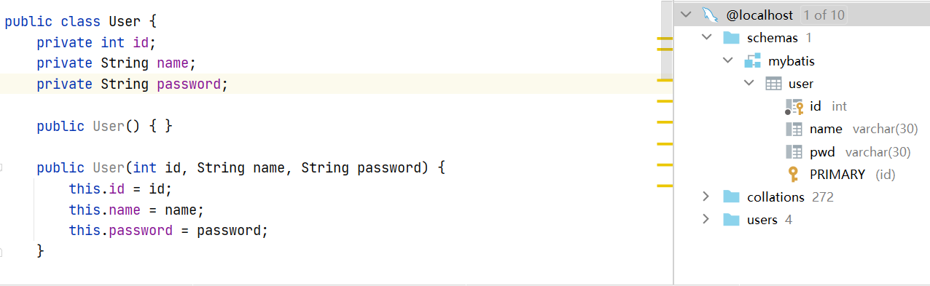Click the user table icon

point(773,84)
